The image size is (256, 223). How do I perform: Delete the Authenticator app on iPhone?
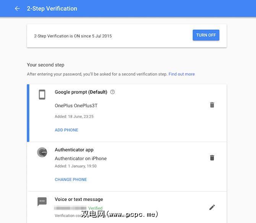[212, 158]
